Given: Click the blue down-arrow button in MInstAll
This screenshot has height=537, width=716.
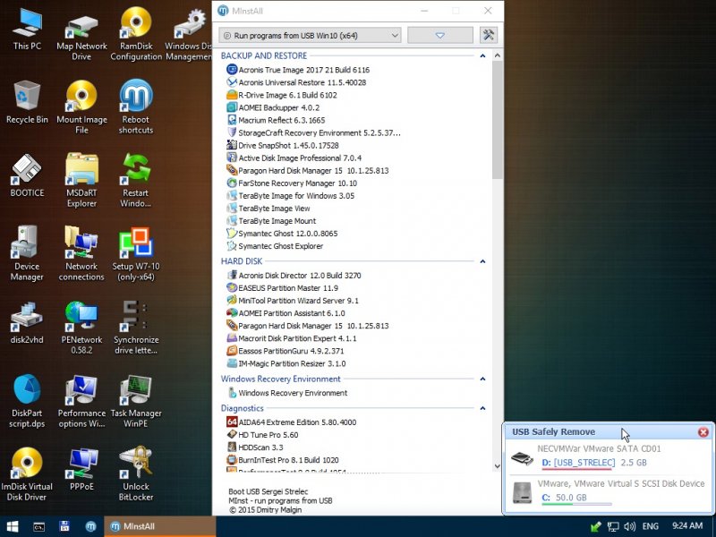Looking at the screenshot, I should click(x=439, y=35).
